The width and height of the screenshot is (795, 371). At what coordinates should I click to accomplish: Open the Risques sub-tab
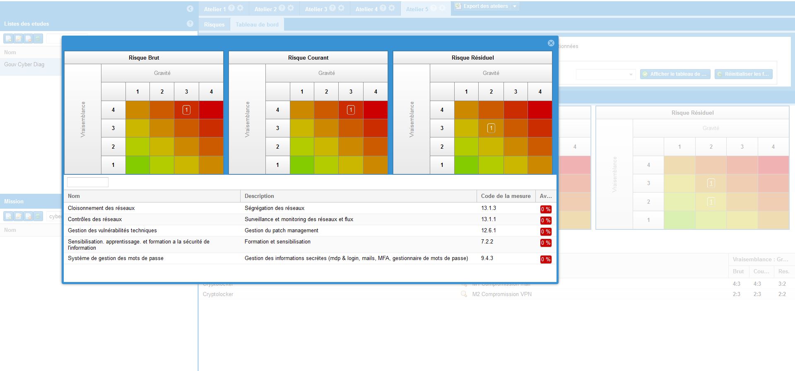214,24
